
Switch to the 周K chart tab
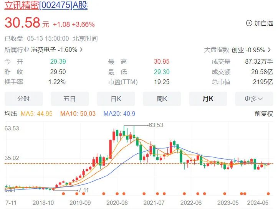(x=162, y=99)
